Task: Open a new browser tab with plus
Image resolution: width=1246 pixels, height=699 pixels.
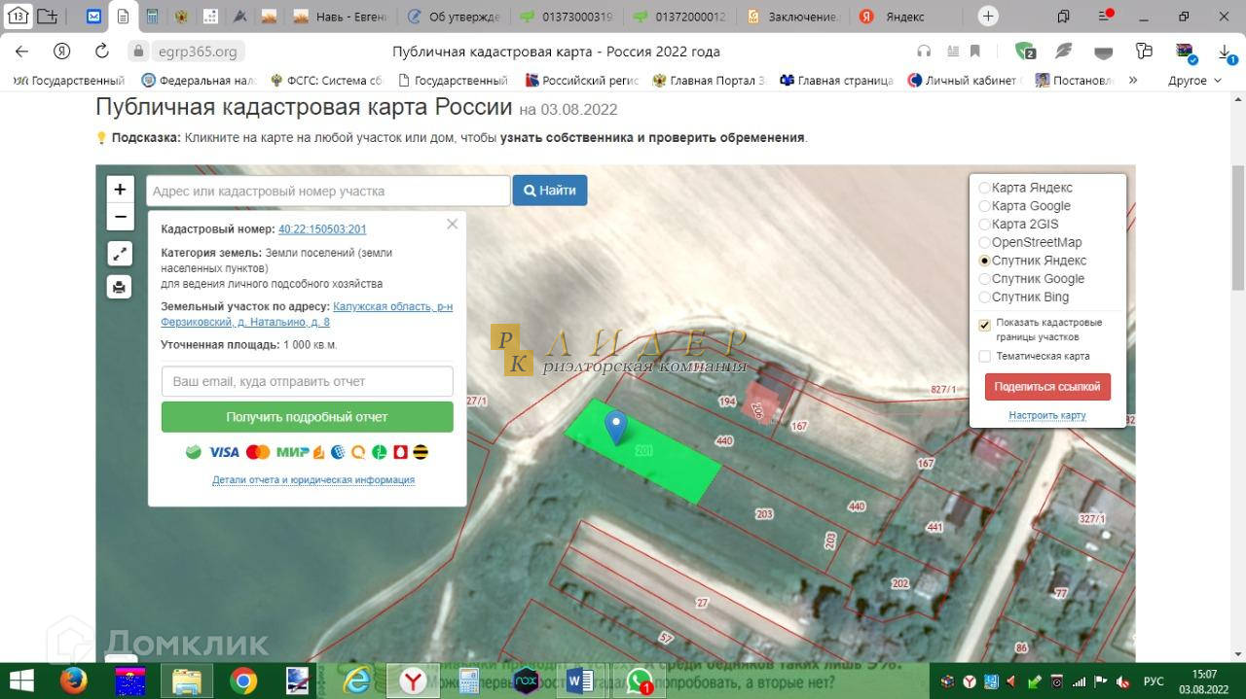Action: [988, 17]
